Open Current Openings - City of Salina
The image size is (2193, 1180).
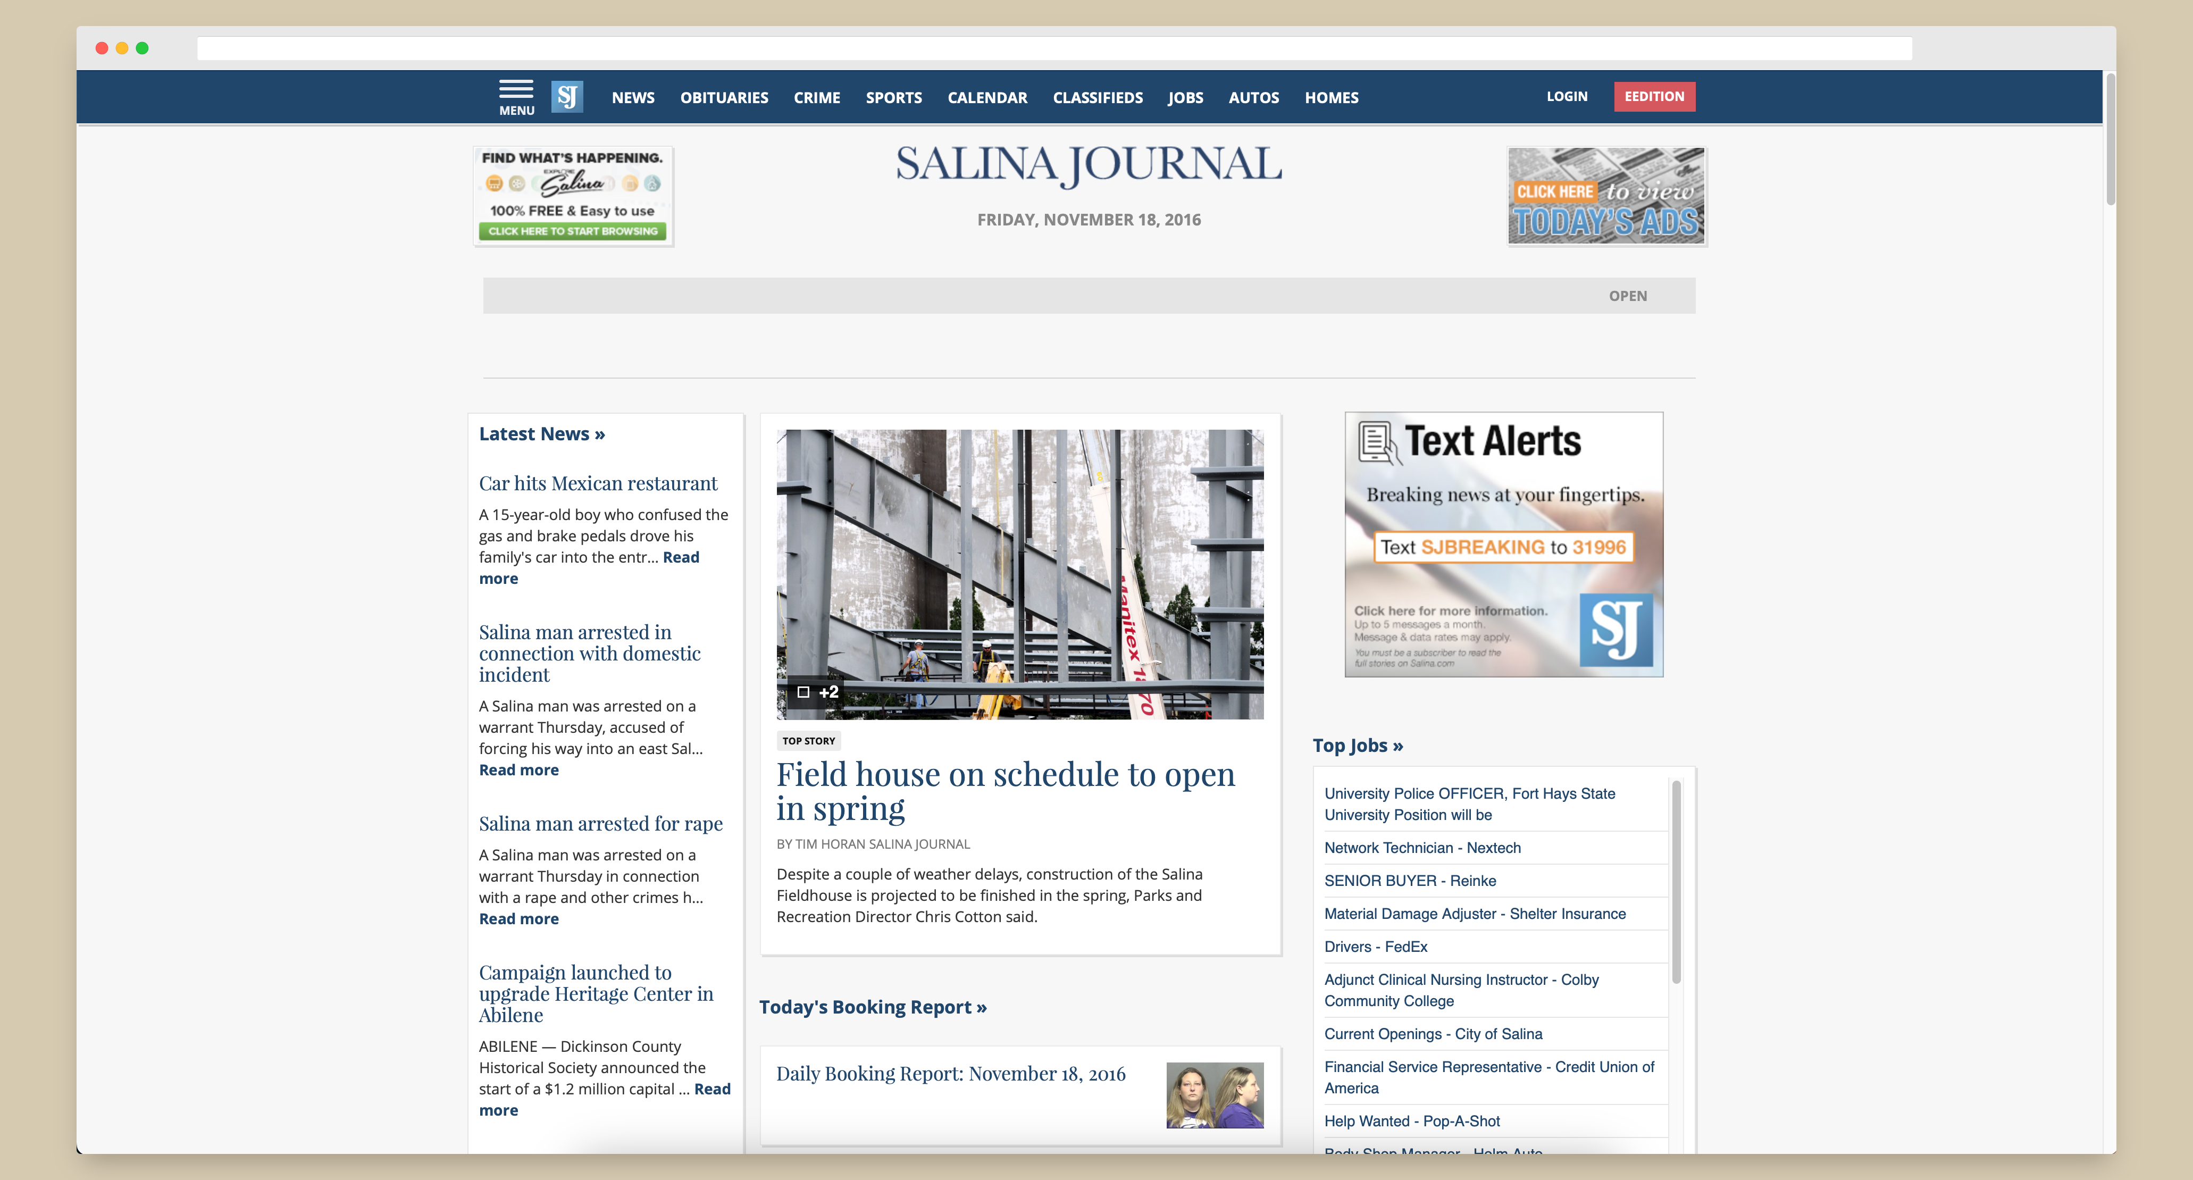(x=1433, y=1034)
